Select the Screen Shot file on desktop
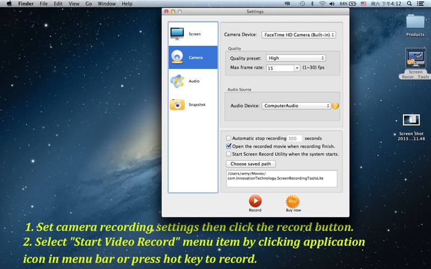This screenshot has height=269, width=431. 411,120
